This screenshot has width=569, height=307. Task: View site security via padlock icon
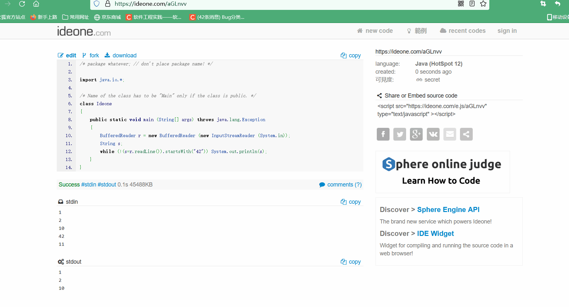coord(108,4)
